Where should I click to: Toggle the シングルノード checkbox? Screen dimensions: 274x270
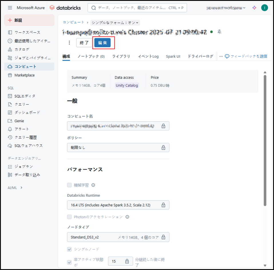70,249
